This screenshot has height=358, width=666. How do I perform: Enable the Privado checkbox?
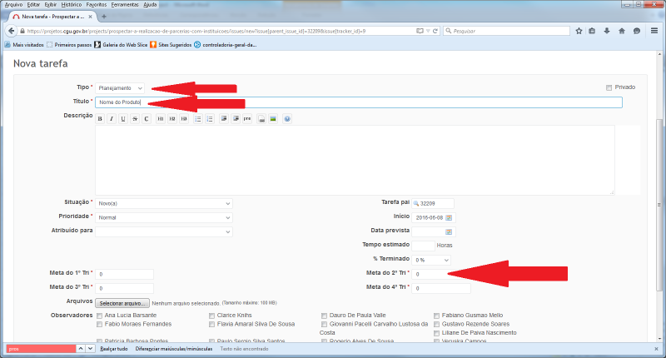coord(609,87)
